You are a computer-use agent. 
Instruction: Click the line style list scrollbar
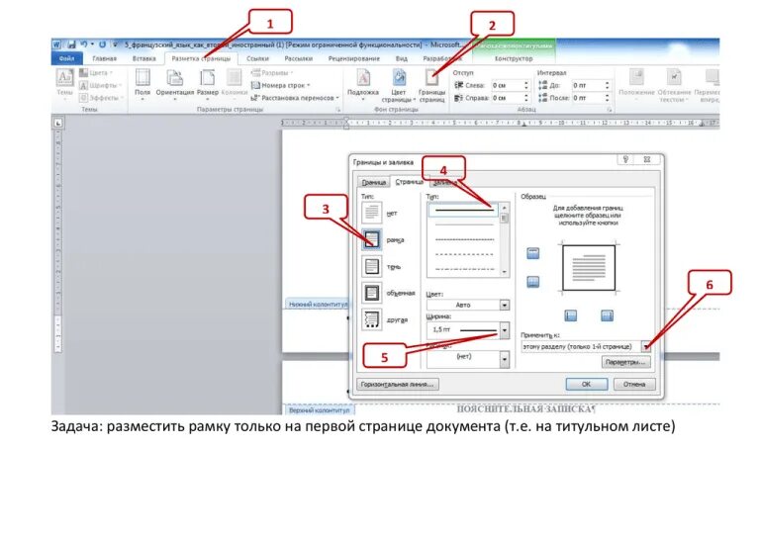coord(504,239)
